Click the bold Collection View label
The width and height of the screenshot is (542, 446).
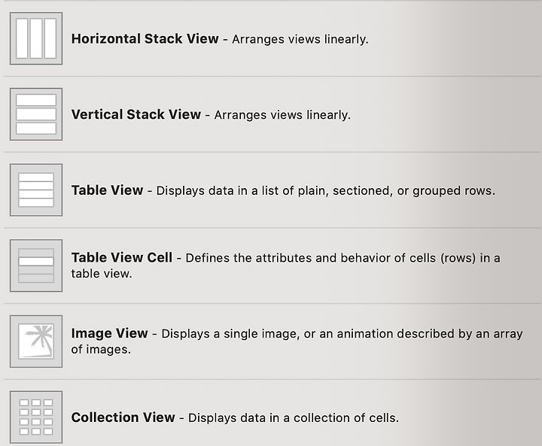[x=123, y=417]
